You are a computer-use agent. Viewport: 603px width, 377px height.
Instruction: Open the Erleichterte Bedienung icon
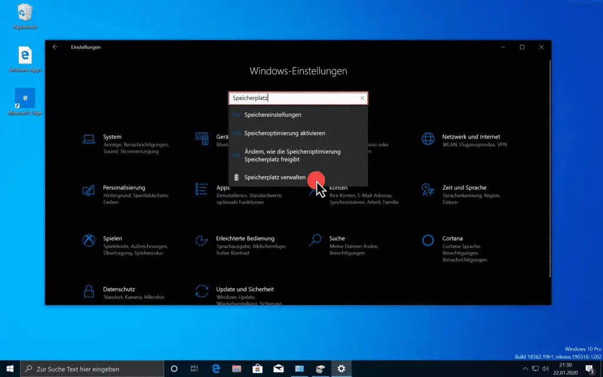click(x=201, y=240)
